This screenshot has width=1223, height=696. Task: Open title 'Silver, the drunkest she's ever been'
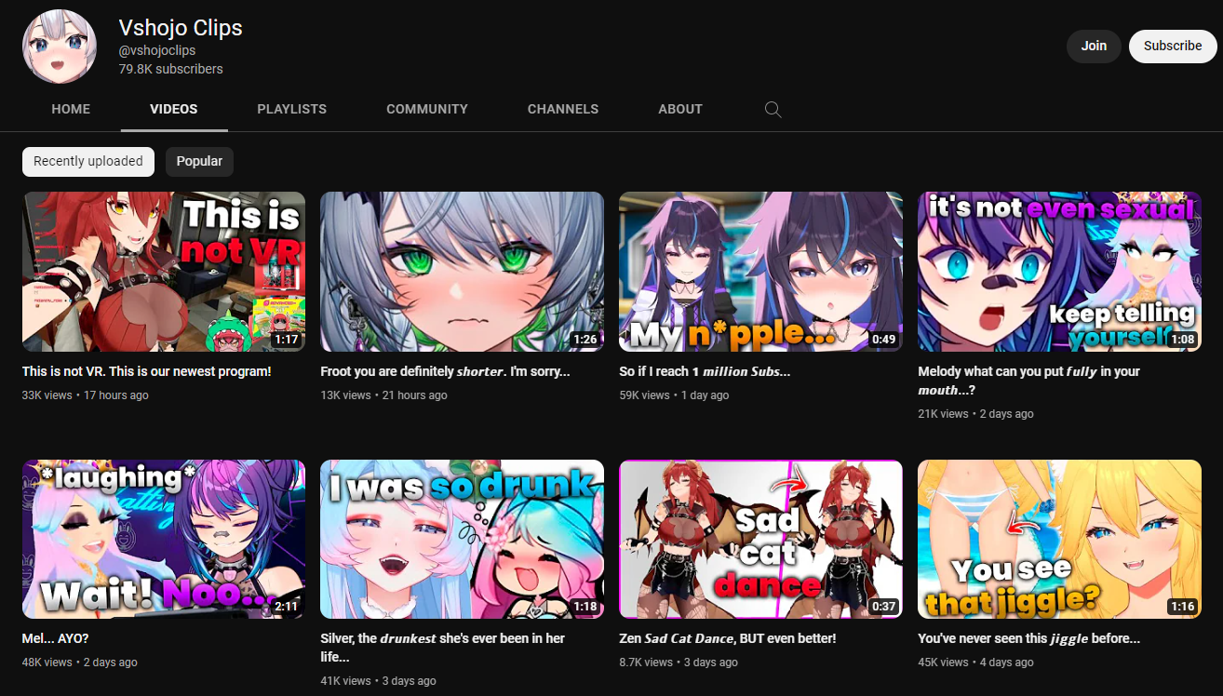point(443,648)
